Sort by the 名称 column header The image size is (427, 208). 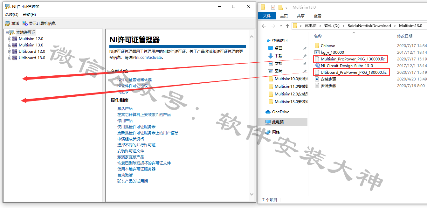point(318,36)
